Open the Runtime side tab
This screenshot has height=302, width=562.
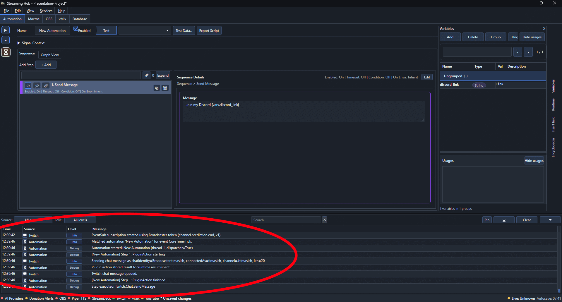coord(553,104)
